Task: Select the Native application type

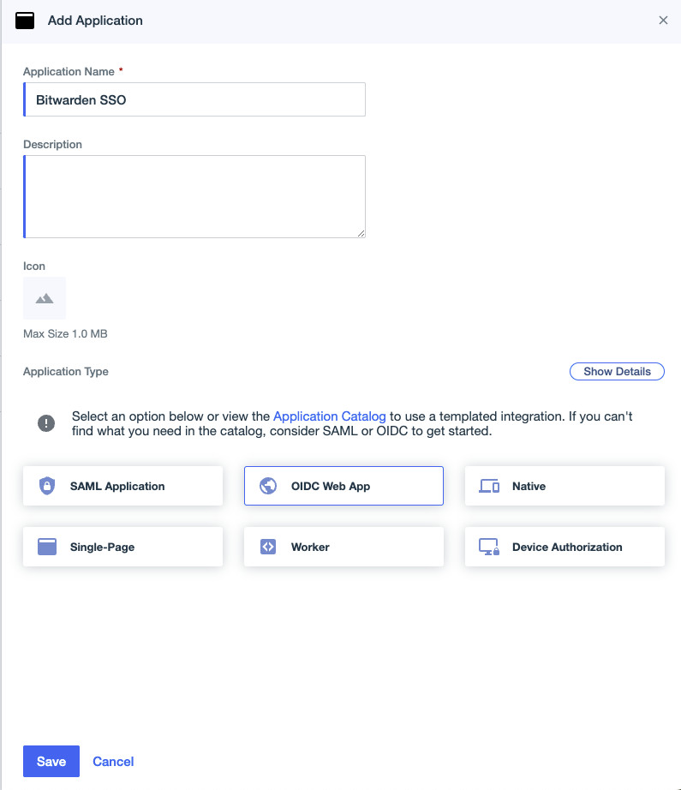Action: pos(565,486)
